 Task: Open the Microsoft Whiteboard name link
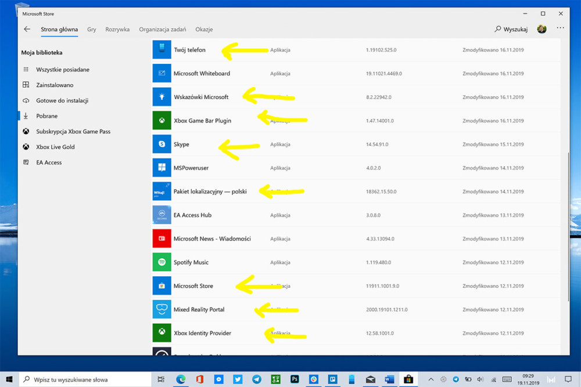click(202, 74)
